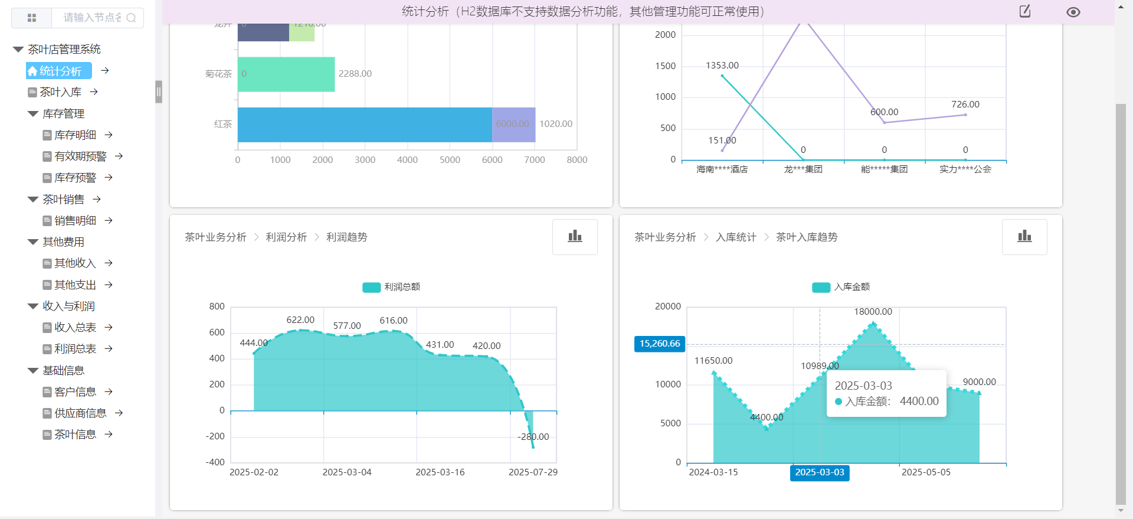Click the arrow beside 客户信息
The image size is (1133, 519).
[109, 392]
